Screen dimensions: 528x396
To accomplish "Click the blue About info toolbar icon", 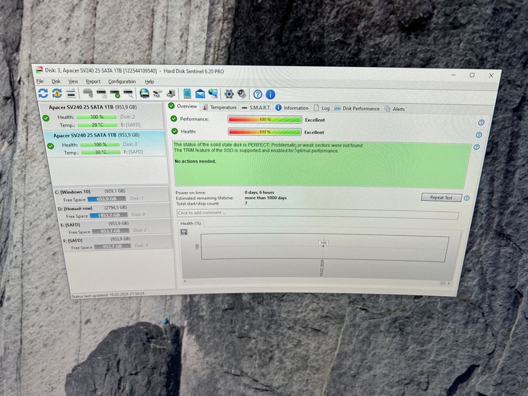I will (271, 94).
